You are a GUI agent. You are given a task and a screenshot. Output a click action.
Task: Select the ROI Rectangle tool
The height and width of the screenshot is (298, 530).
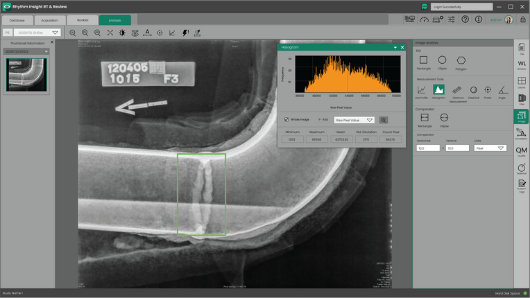(x=423, y=63)
